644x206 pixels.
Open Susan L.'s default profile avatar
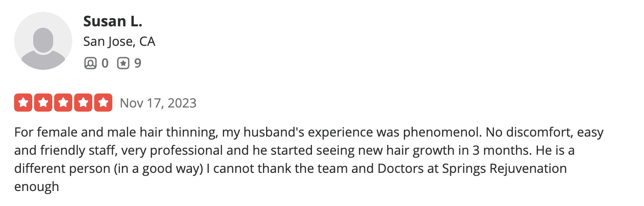tap(43, 41)
